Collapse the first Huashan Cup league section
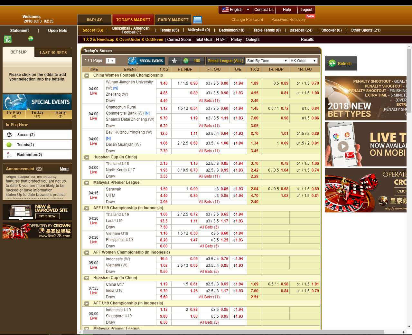Screen dimensions: 412x335 (87, 158)
